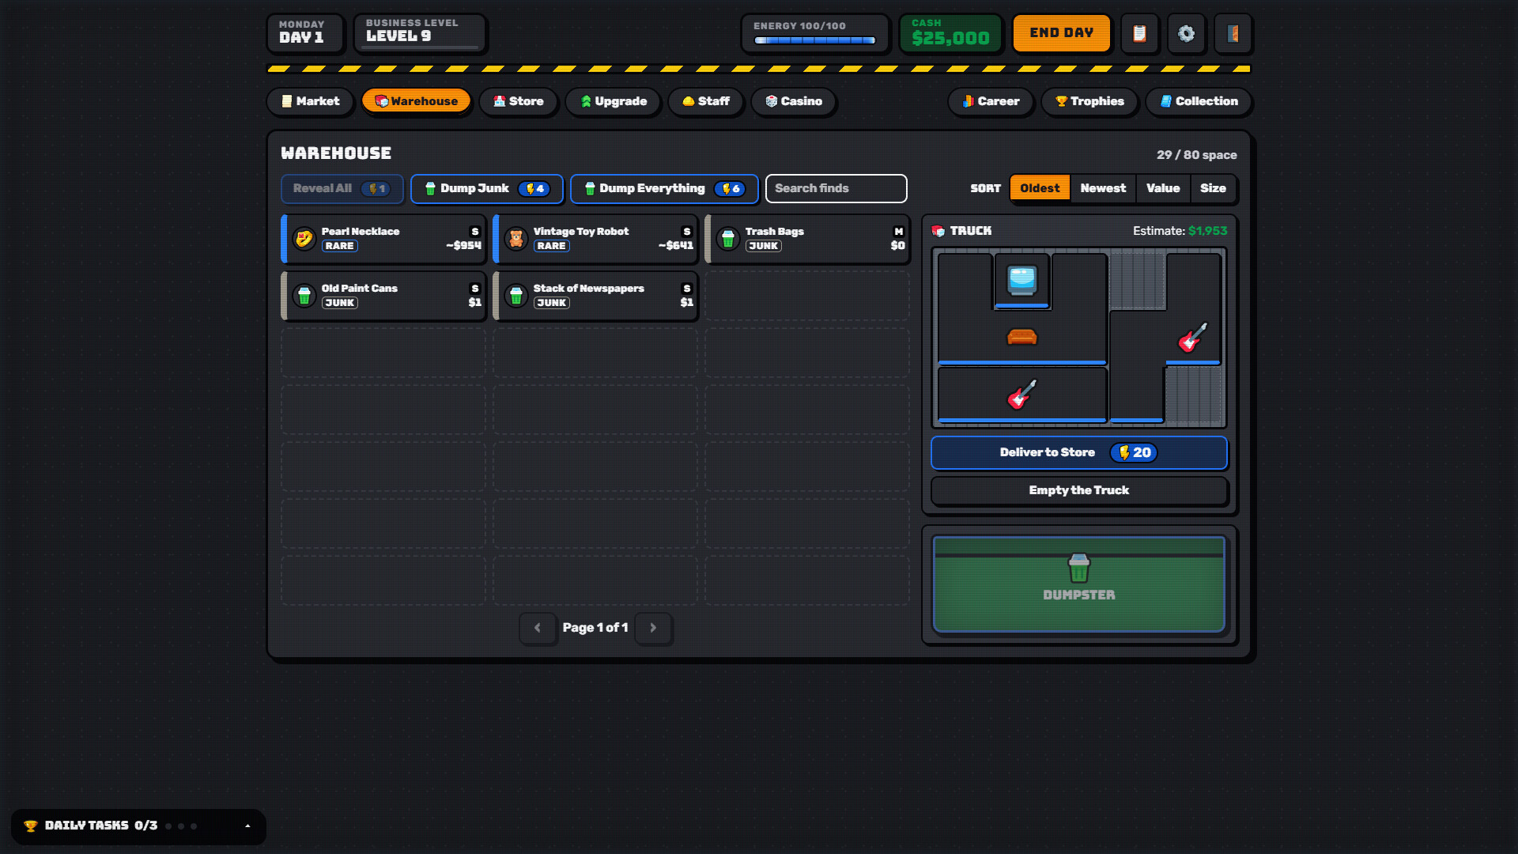
Task: Click RARE tag on Pearl Necklace
Action: (x=340, y=246)
